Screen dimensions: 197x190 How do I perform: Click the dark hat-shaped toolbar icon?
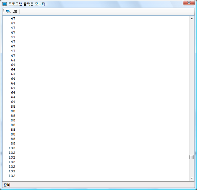(x=15, y=12)
